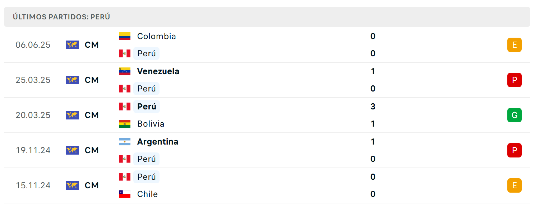535x212 pixels.
Task: Open the Colombia team link
Action: tap(157, 36)
